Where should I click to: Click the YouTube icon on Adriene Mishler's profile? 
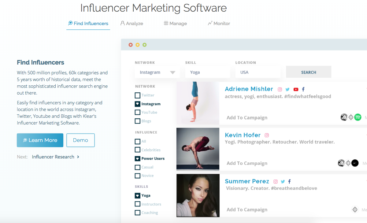click(296, 89)
